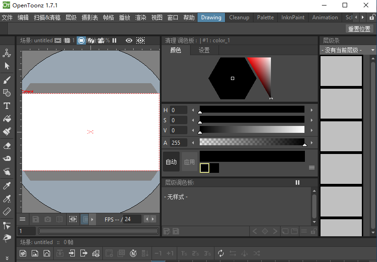Expand the toolbox with the double chevron

(7, 258)
